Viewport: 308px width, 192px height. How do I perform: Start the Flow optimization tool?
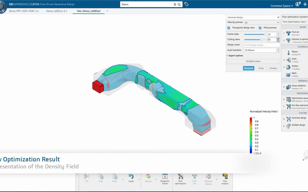click(180, 178)
